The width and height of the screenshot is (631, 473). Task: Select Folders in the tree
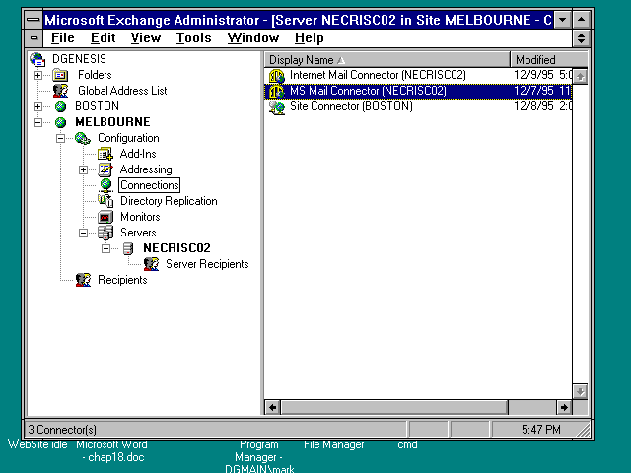click(x=95, y=75)
